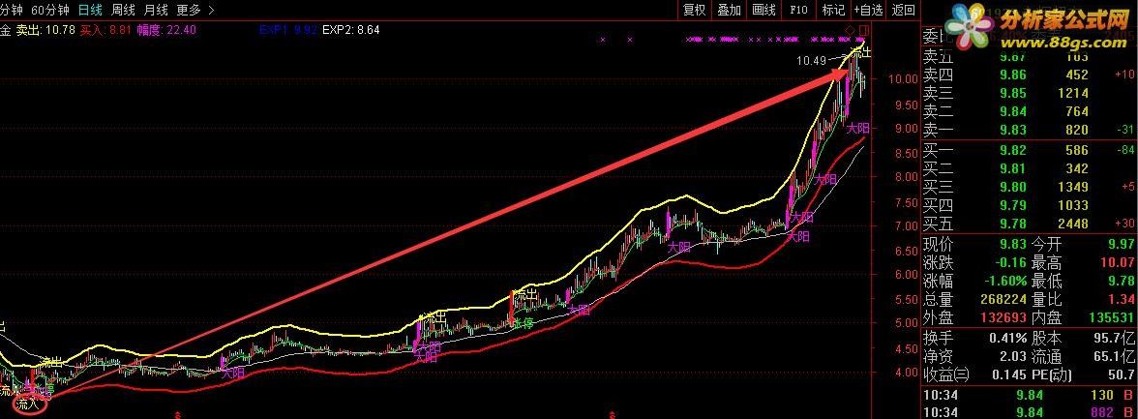Viewport: 1138px width, 419px height.
Task: Select the 卖一 price 9.83 row
Action: point(1029,130)
